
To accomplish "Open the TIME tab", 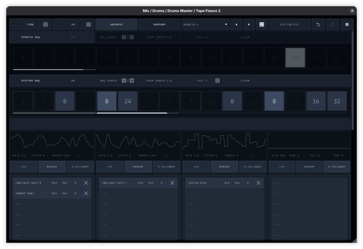I will (30, 24).
